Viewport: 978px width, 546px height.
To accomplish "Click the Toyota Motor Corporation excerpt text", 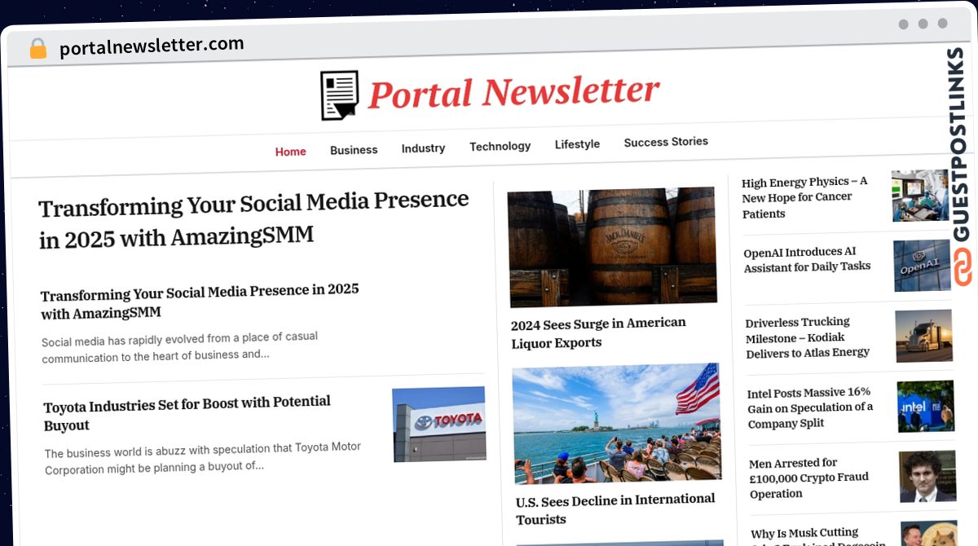I will click(x=203, y=457).
